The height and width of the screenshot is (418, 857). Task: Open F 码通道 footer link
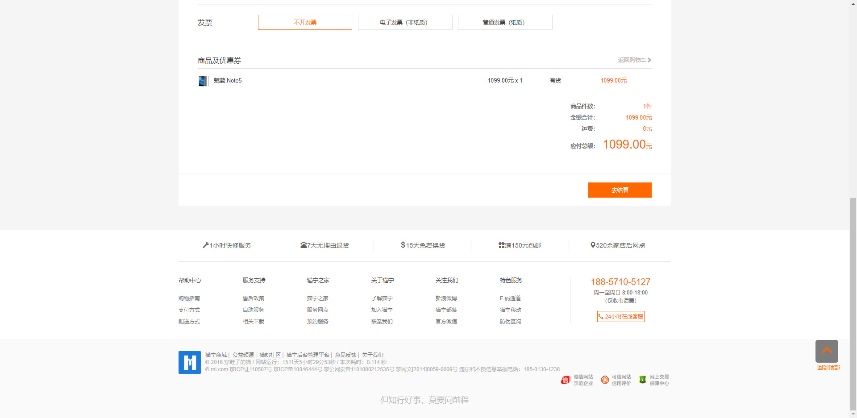(x=510, y=298)
